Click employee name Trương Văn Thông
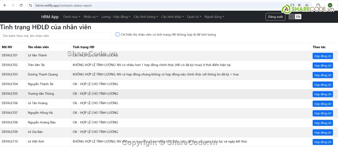Image resolution: width=338 pixels, height=150 pixels. coord(41,93)
